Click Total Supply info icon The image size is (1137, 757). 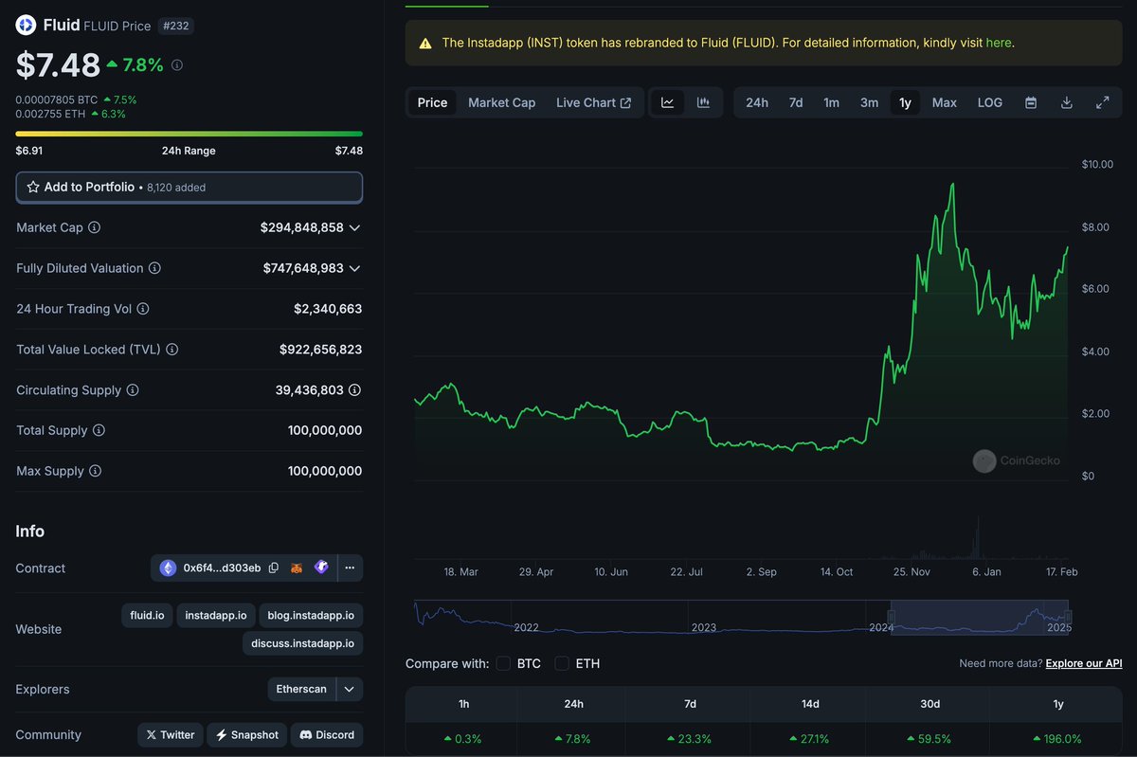tap(99, 430)
